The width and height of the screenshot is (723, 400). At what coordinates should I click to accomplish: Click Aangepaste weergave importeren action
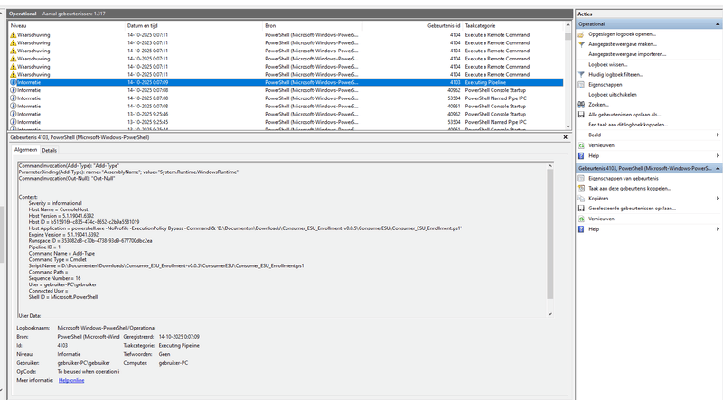click(x=627, y=54)
